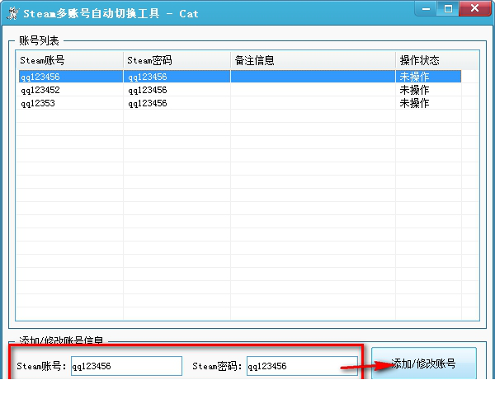Sort by the Steam账号 column header

[x=69, y=60]
